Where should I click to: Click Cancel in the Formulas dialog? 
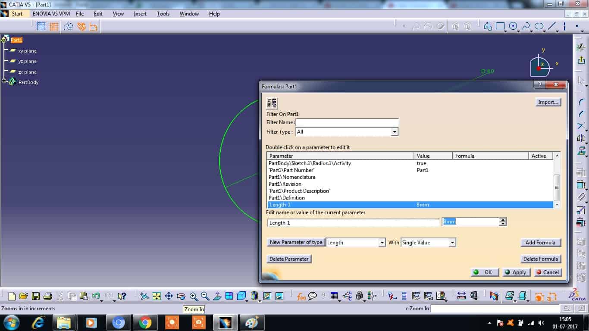(548, 272)
